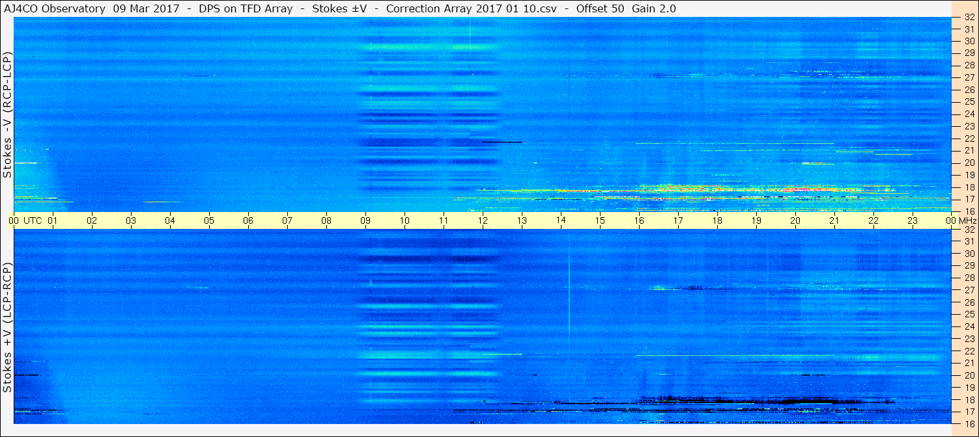Select the 14 hour tick on the time axis
Image resolution: width=979 pixels, height=437 pixels.
point(561,221)
